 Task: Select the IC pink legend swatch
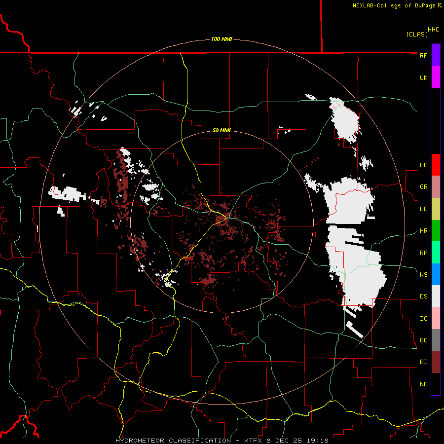click(x=436, y=318)
